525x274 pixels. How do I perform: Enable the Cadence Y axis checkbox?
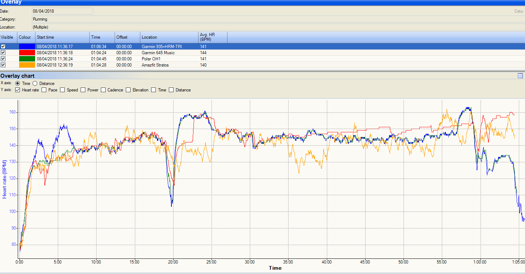pyautogui.click(x=103, y=90)
